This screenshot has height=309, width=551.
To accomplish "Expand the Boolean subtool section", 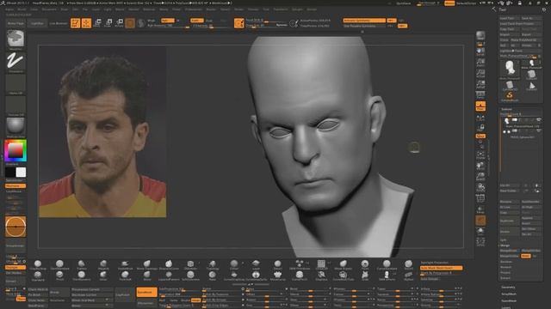I will [506, 262].
